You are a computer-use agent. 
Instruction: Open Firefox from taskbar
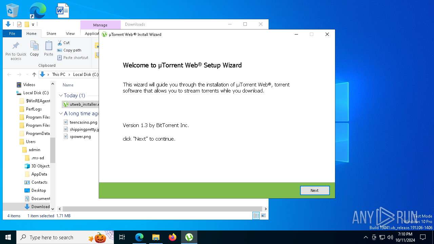[173, 237]
